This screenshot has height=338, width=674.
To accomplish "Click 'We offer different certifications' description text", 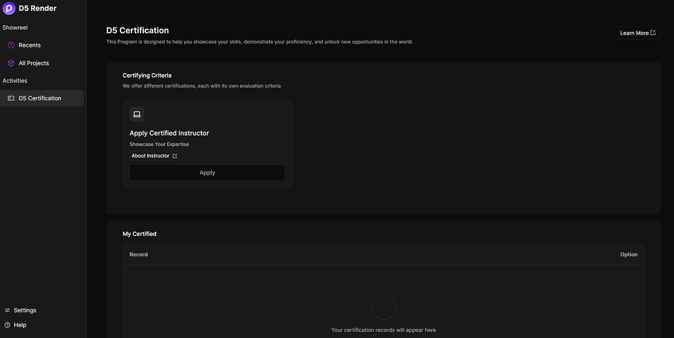I will point(202,86).
